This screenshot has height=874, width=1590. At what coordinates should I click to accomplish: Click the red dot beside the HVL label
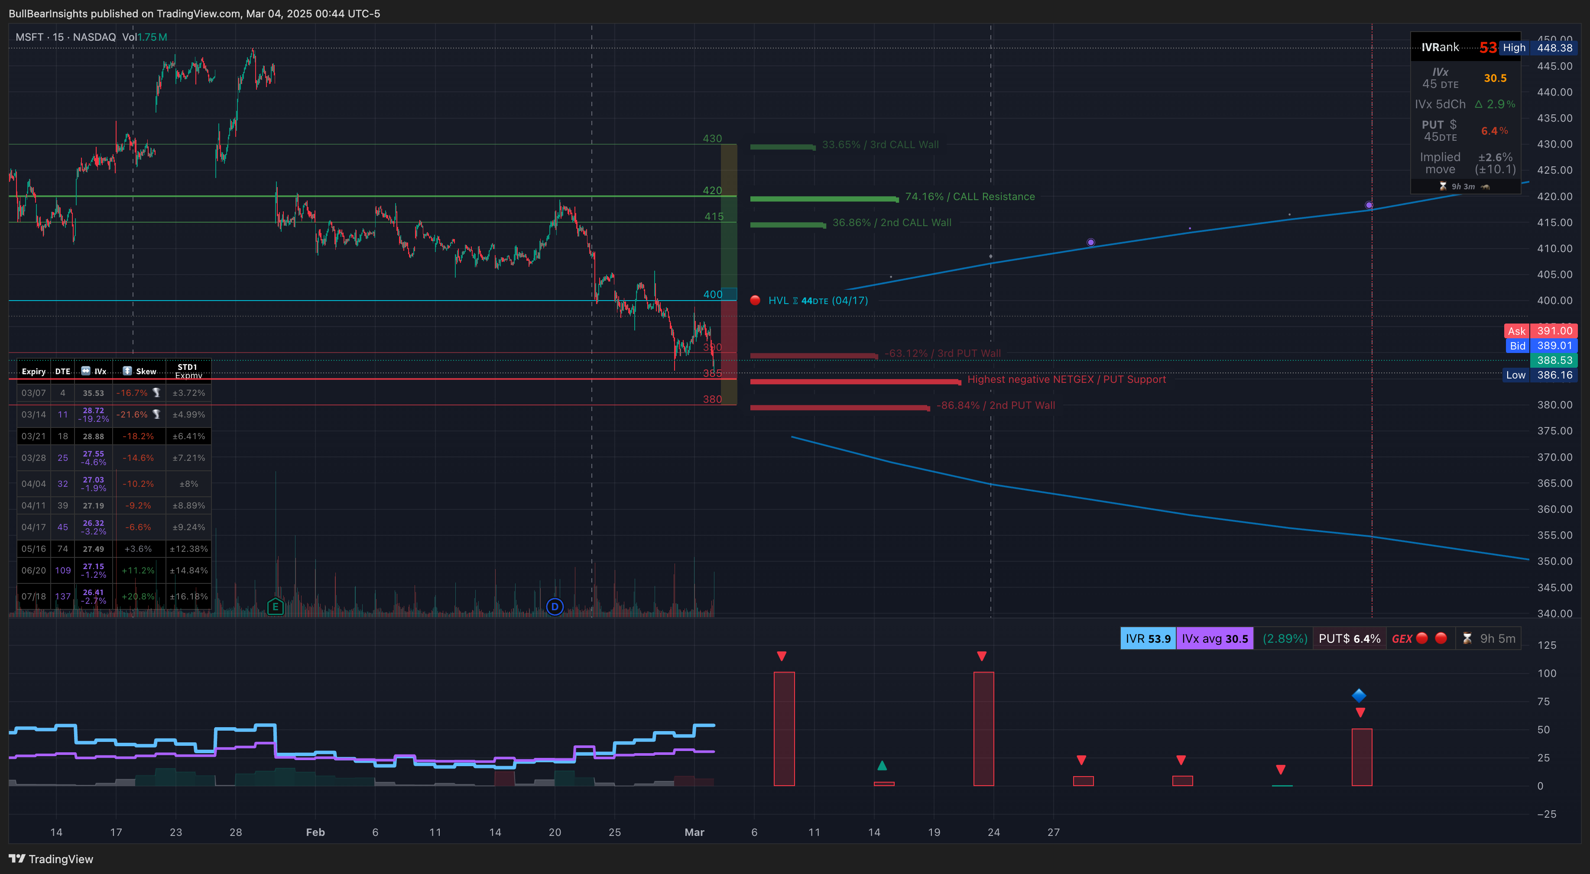[755, 301]
